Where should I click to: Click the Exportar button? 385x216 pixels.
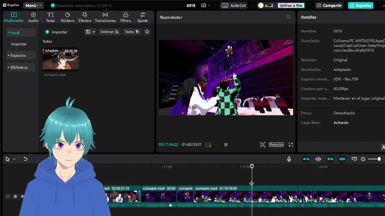click(x=361, y=5)
